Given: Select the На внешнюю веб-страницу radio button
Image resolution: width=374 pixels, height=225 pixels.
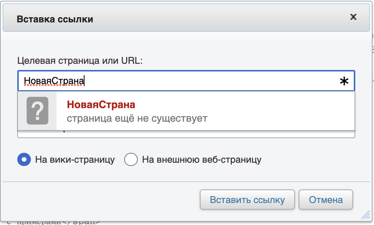Looking at the screenshot, I should 131,160.
